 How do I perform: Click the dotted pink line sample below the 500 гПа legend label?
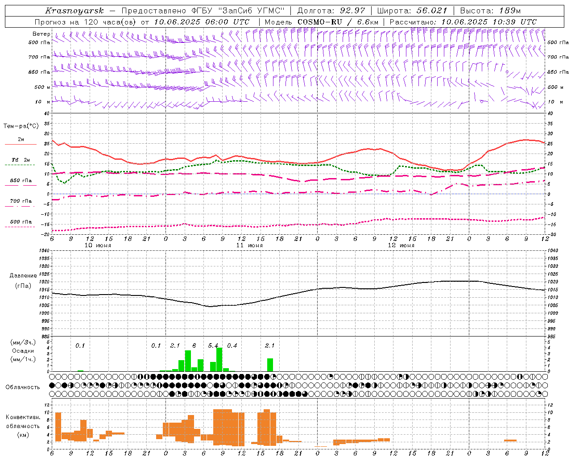pos(20,227)
